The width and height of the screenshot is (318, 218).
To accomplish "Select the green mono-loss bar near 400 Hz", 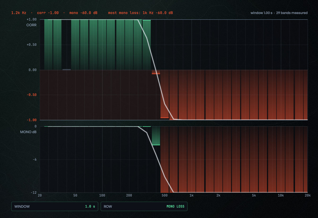I will click(156, 136).
